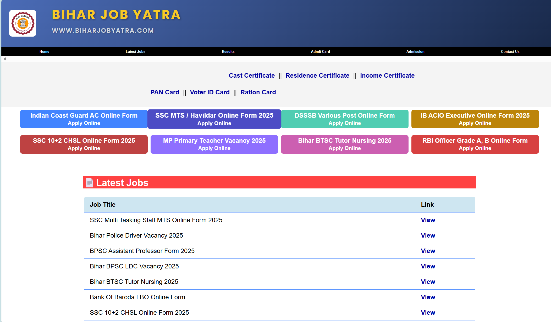Open the Results menu item
Screen dimensions: 551x322
click(228, 51)
